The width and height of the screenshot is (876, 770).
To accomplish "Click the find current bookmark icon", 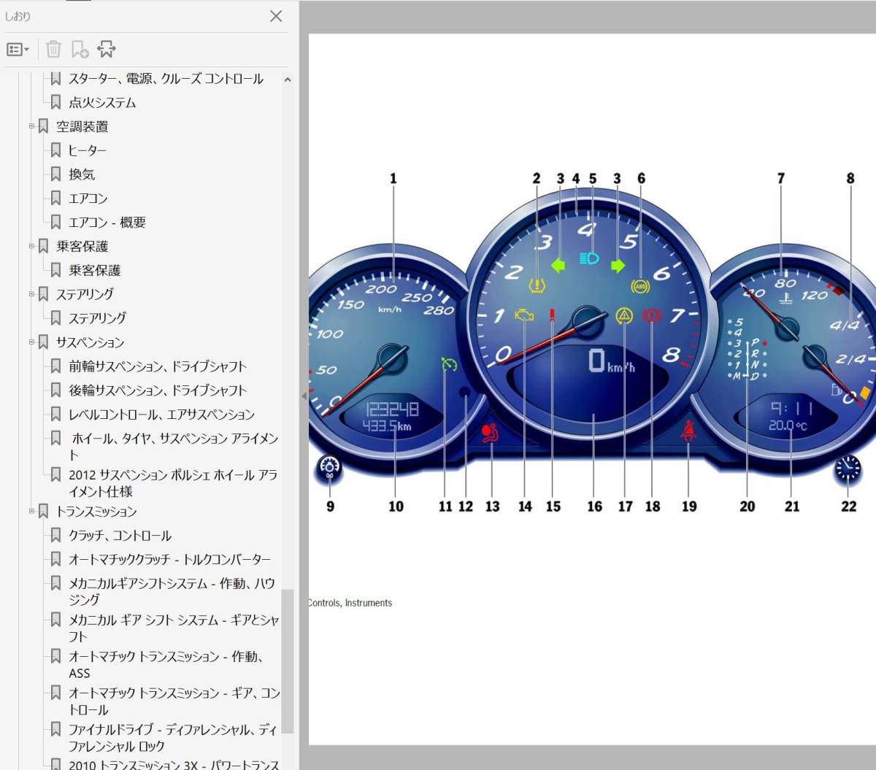I will coord(107,49).
